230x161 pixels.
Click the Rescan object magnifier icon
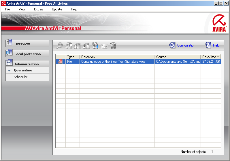click(x=60, y=46)
